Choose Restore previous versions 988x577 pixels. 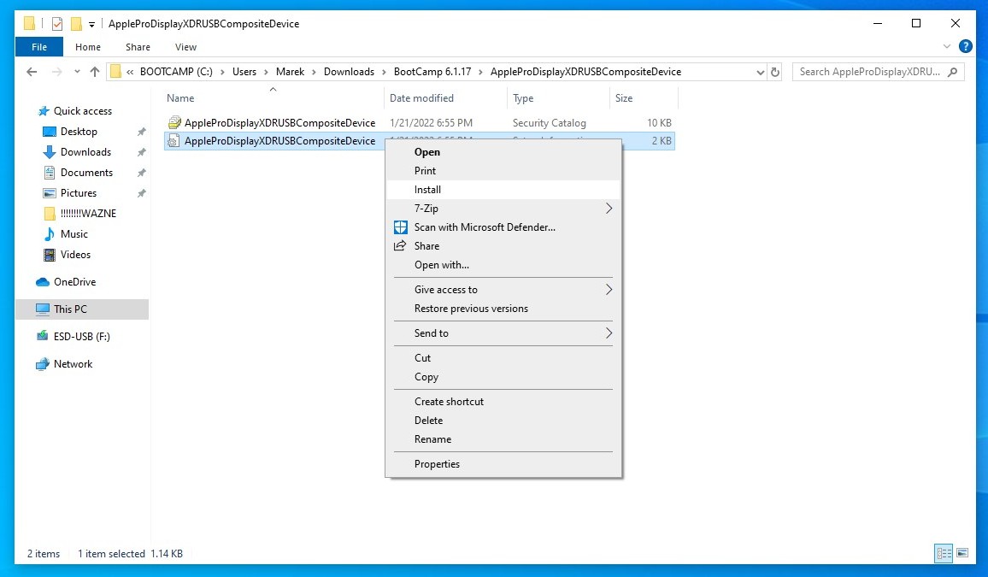[x=503, y=309]
